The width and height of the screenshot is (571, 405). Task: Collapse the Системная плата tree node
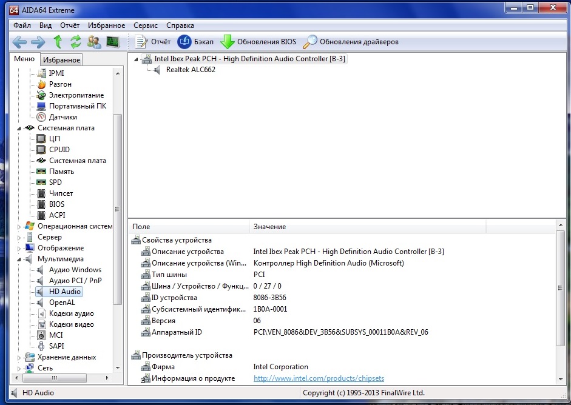(19, 129)
